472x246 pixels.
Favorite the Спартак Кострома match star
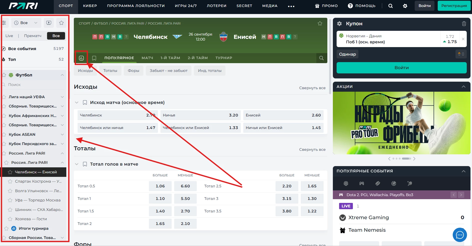pos(10,181)
